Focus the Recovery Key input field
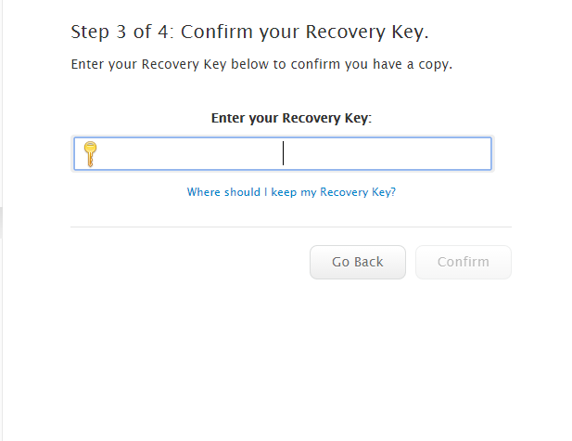 tap(283, 154)
